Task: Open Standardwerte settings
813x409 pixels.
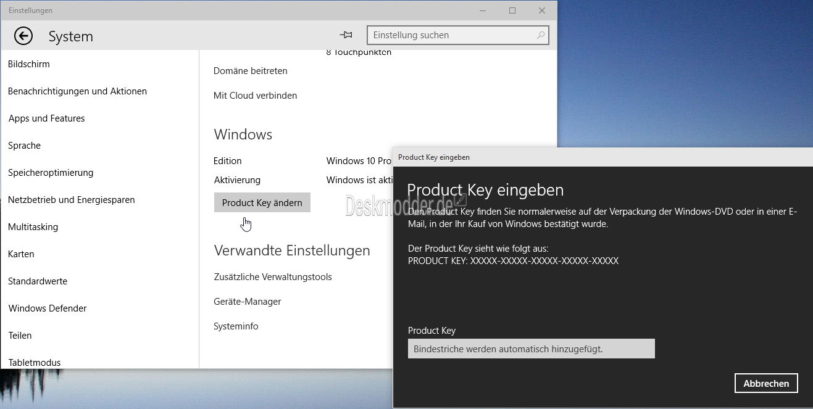Action: click(38, 281)
